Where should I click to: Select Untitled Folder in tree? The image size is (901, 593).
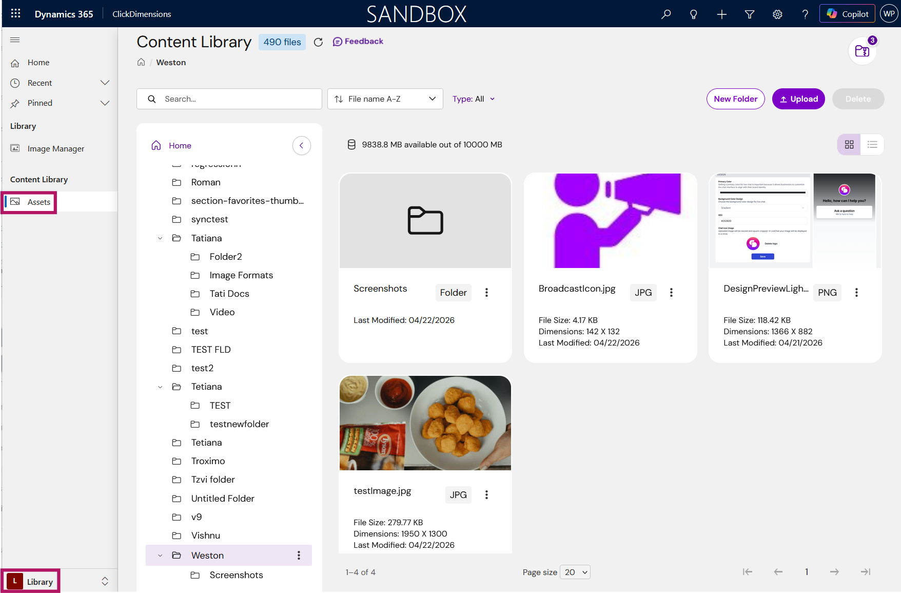click(223, 499)
